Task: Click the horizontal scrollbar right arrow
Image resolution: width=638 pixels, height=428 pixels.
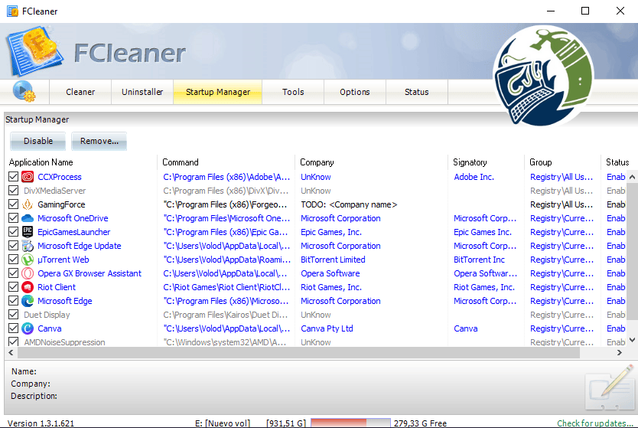Action: pos(620,353)
